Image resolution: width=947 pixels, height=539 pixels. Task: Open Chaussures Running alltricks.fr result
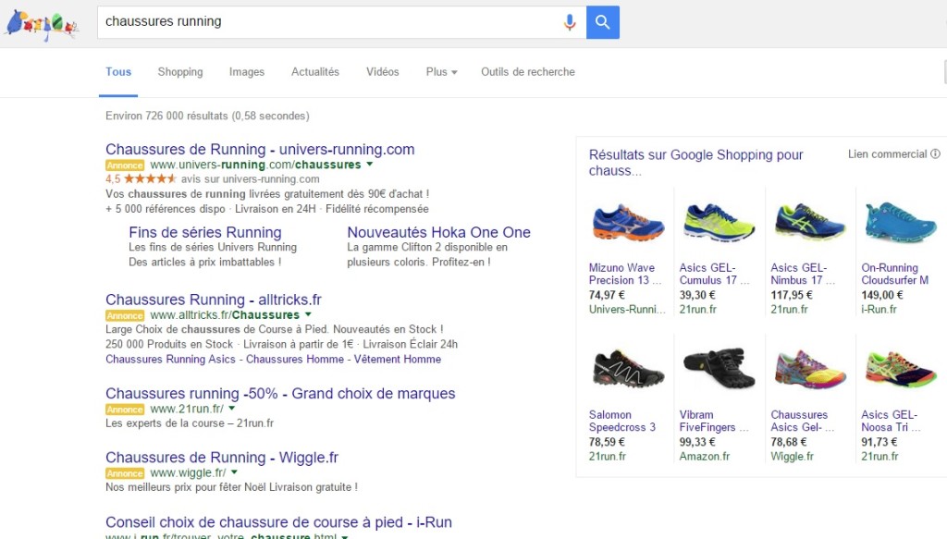[214, 300]
